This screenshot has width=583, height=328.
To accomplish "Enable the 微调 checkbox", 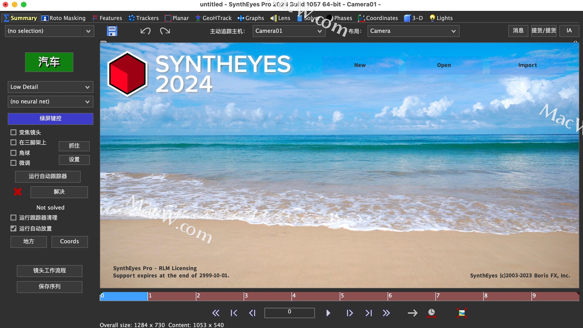I will tap(13, 163).
